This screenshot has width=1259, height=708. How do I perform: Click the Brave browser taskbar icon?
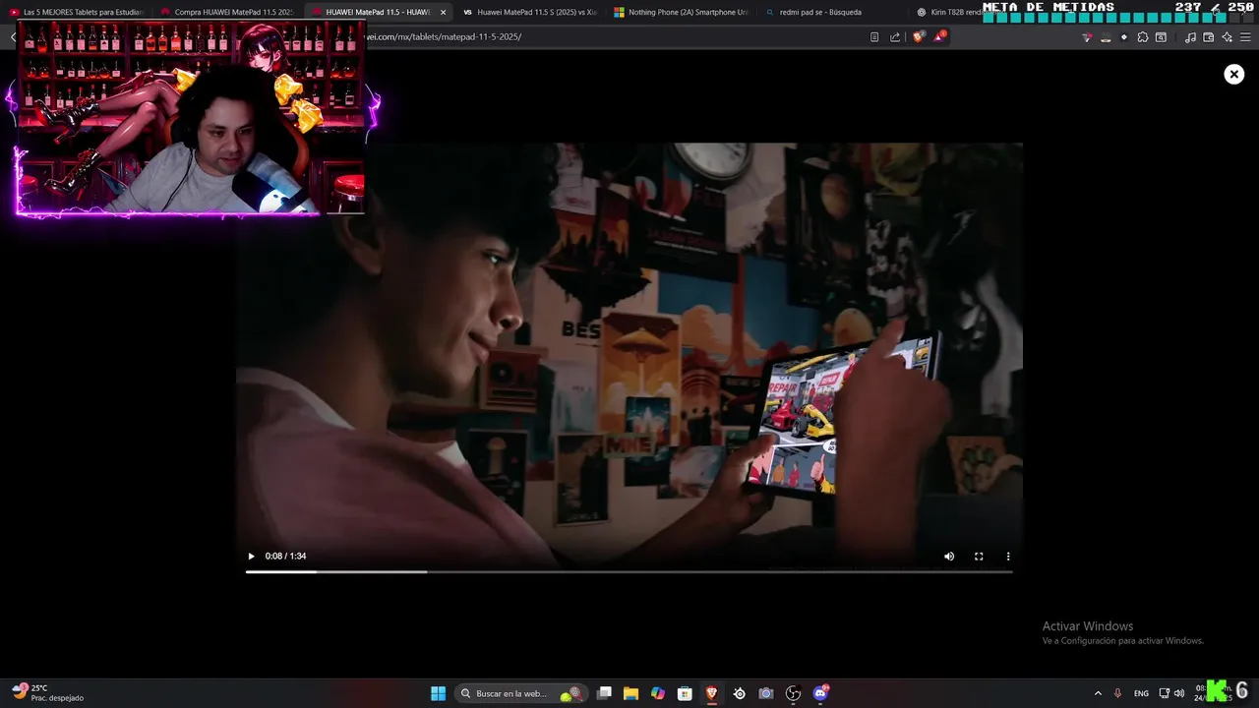(x=711, y=693)
